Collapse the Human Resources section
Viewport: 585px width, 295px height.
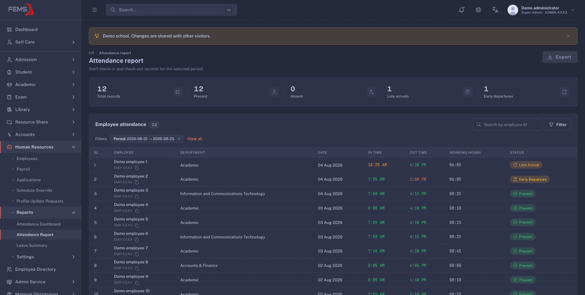[x=41, y=147]
